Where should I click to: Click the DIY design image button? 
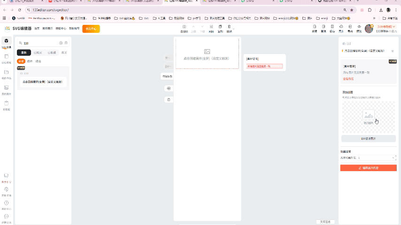click(x=369, y=139)
